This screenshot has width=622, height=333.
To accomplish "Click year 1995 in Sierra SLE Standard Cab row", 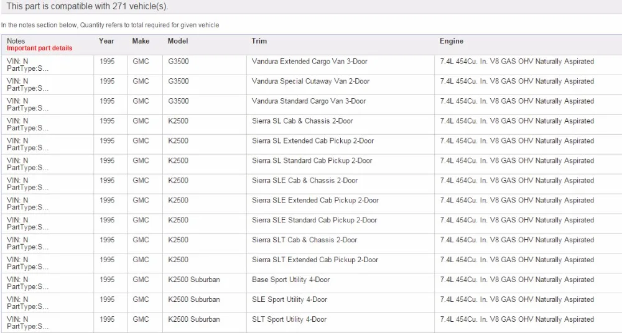I will click(x=107, y=220).
